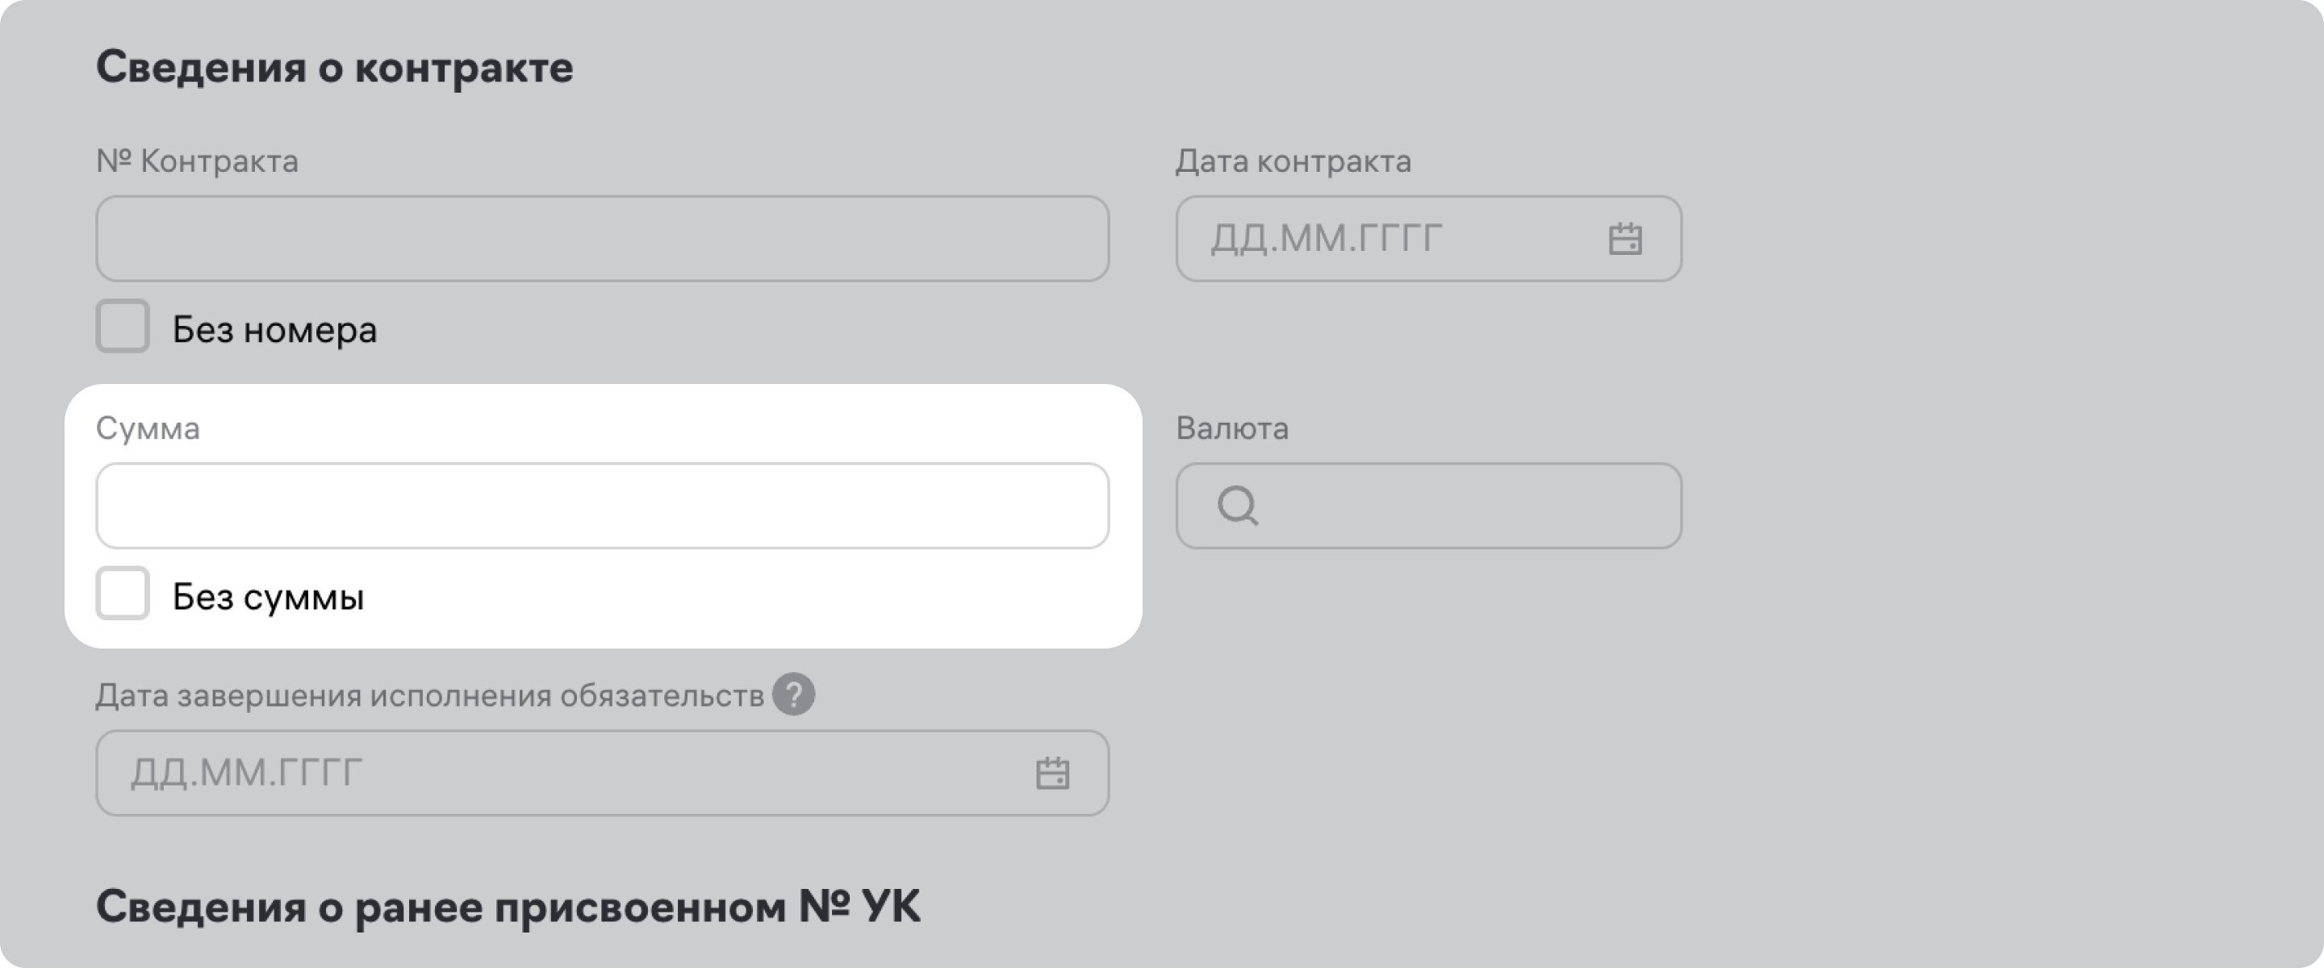This screenshot has height=968, width=2324.
Task: Click the question mark help icon
Action: tap(793, 695)
